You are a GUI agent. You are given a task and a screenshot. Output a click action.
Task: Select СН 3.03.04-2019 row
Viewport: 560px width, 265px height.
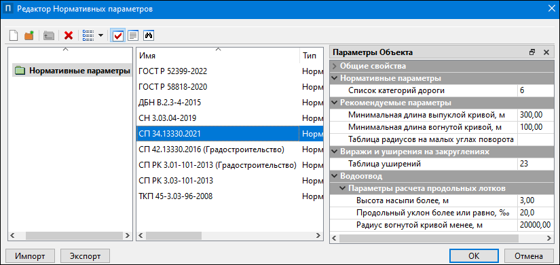click(x=230, y=118)
